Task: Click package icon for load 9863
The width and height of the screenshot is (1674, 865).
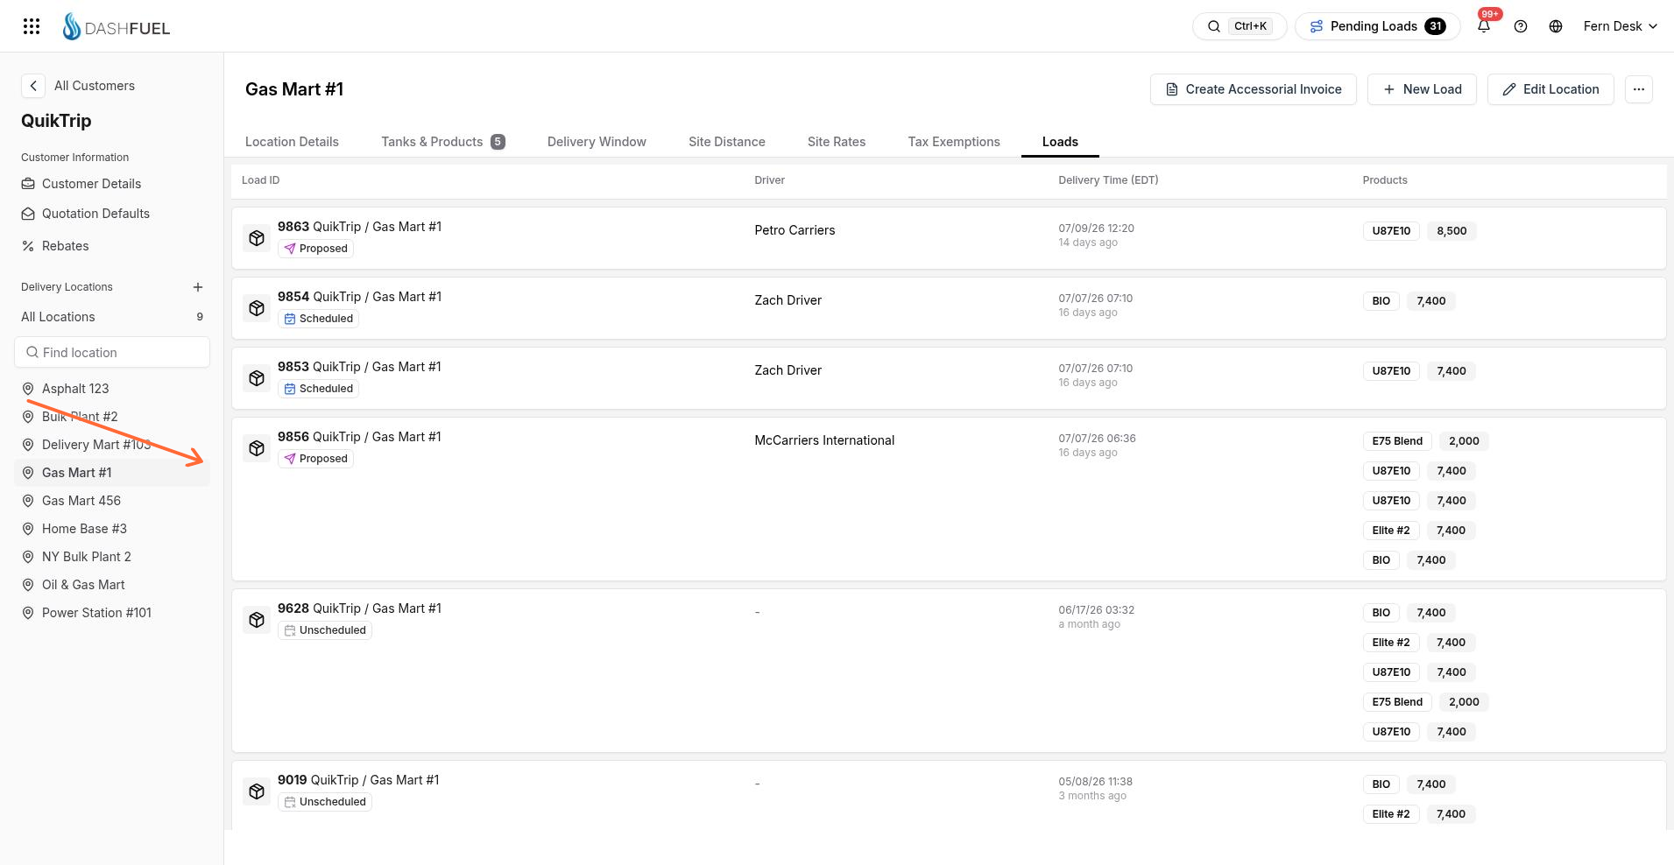Action: click(x=257, y=238)
